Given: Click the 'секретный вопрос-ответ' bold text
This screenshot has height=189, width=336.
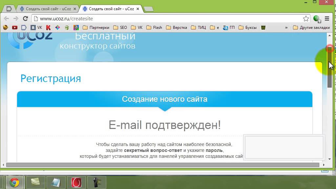Looking at the screenshot, I should (153, 150).
